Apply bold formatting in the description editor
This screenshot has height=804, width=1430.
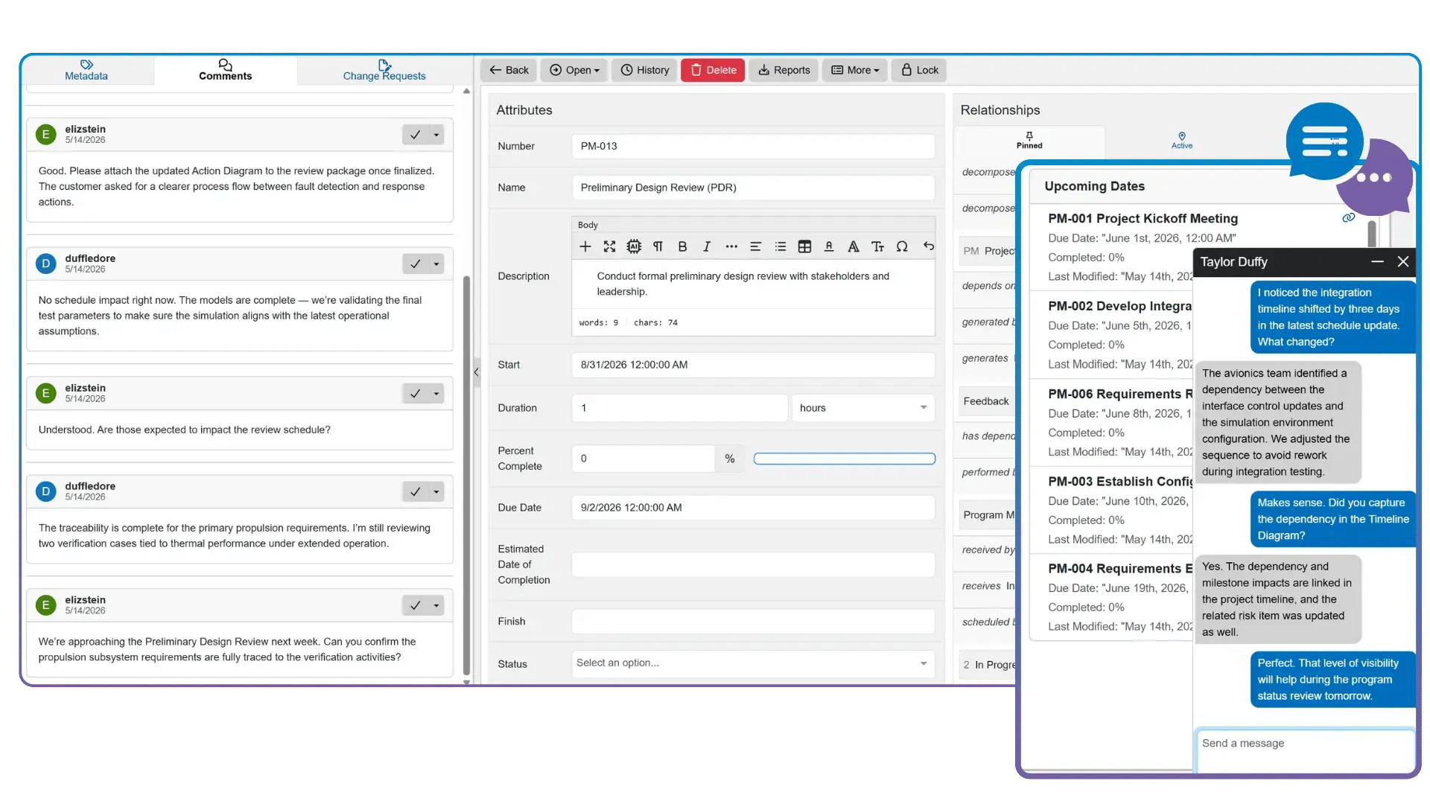pos(682,246)
